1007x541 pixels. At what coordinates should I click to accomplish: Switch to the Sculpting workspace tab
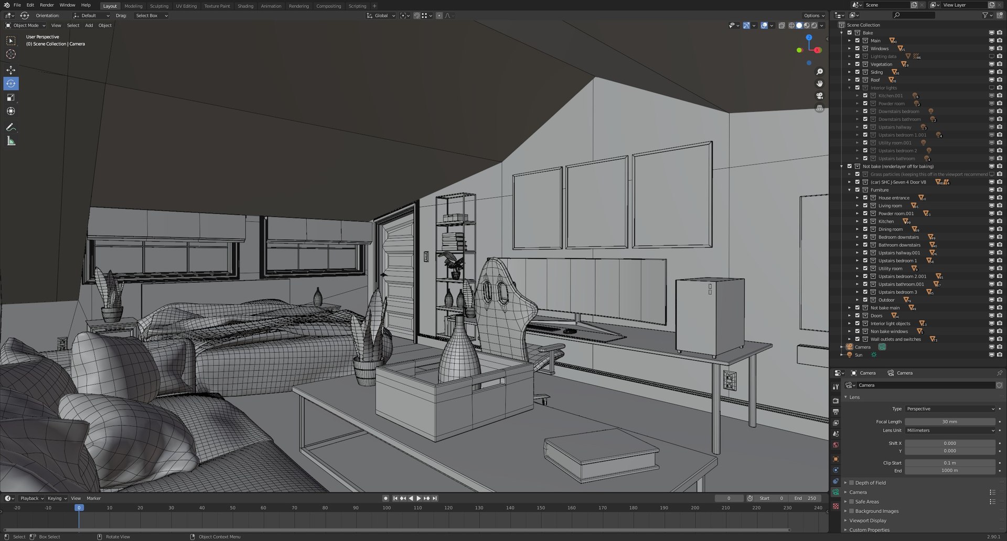159,6
